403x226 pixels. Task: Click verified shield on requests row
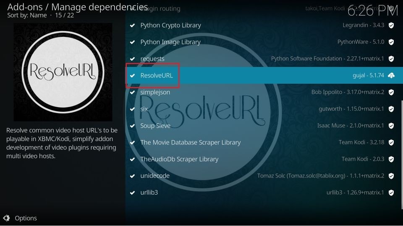coord(391,59)
